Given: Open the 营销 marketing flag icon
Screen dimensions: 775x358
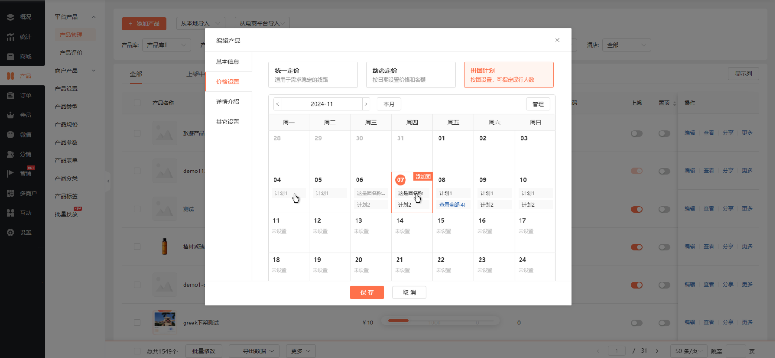Looking at the screenshot, I should pyautogui.click(x=10, y=173).
